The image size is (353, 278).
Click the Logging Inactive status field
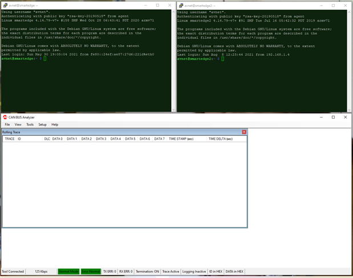click(x=193, y=272)
